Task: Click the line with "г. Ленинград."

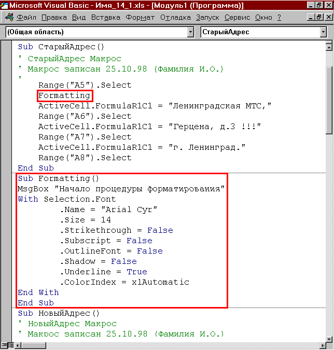Action: pos(142,147)
